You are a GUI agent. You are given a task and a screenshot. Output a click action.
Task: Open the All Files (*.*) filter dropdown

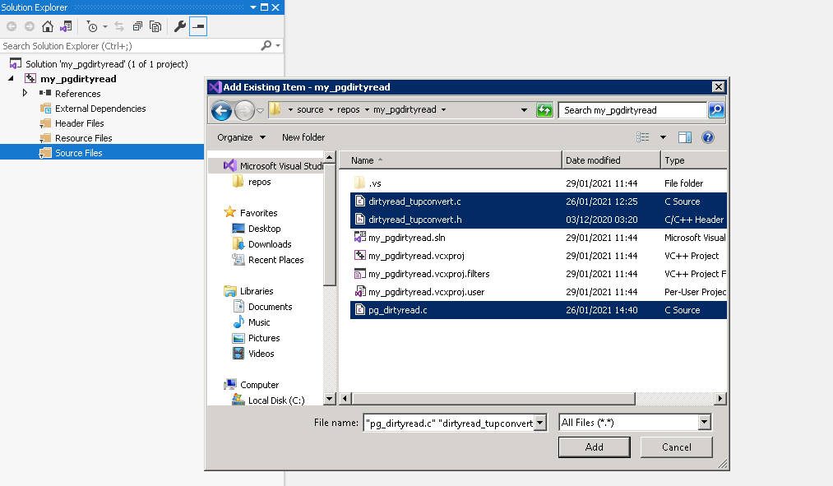point(707,422)
